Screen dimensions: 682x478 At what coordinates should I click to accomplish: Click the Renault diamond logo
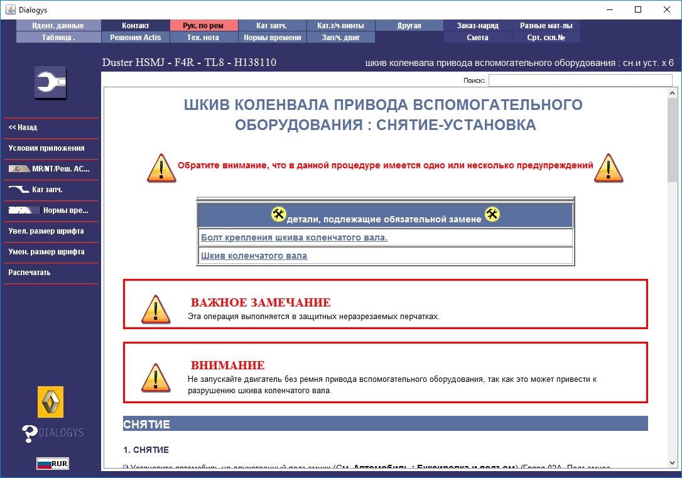pyautogui.click(x=50, y=402)
